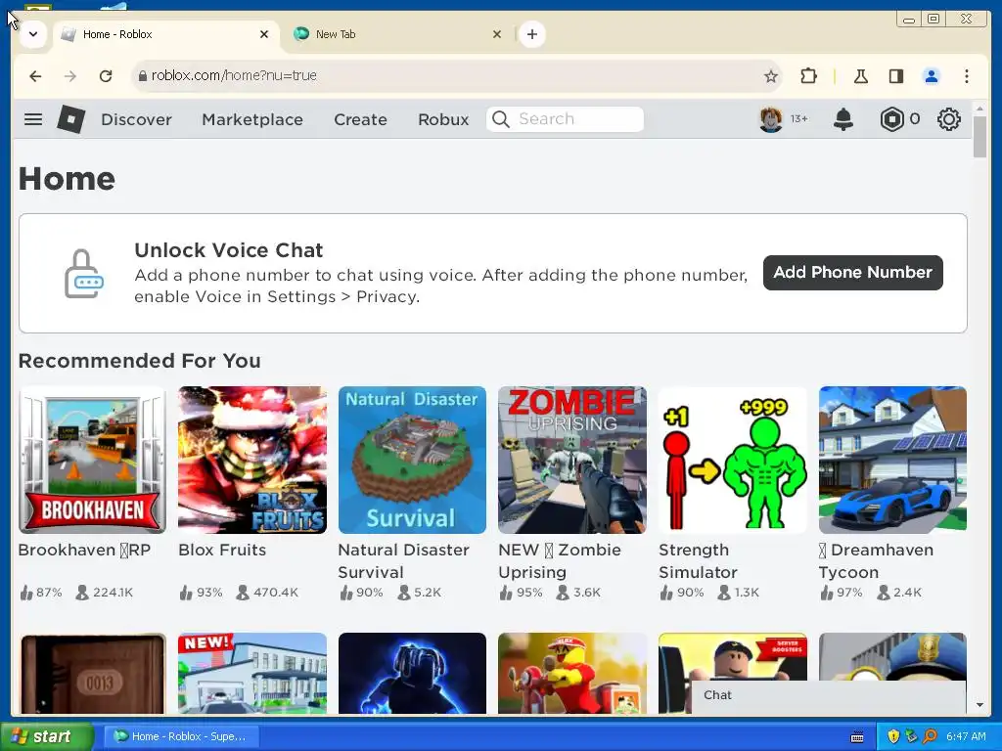Reload the Roblox page

pyautogui.click(x=106, y=76)
